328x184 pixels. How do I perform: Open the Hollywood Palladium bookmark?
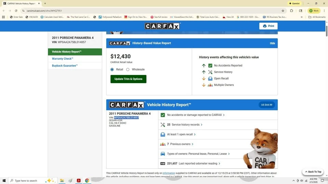110,17
